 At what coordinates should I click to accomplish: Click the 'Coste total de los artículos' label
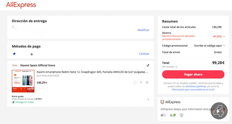point(179,27)
